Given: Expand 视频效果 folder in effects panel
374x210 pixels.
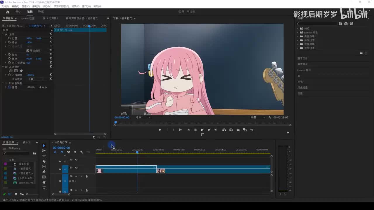Looking at the screenshot, I should [297, 44].
